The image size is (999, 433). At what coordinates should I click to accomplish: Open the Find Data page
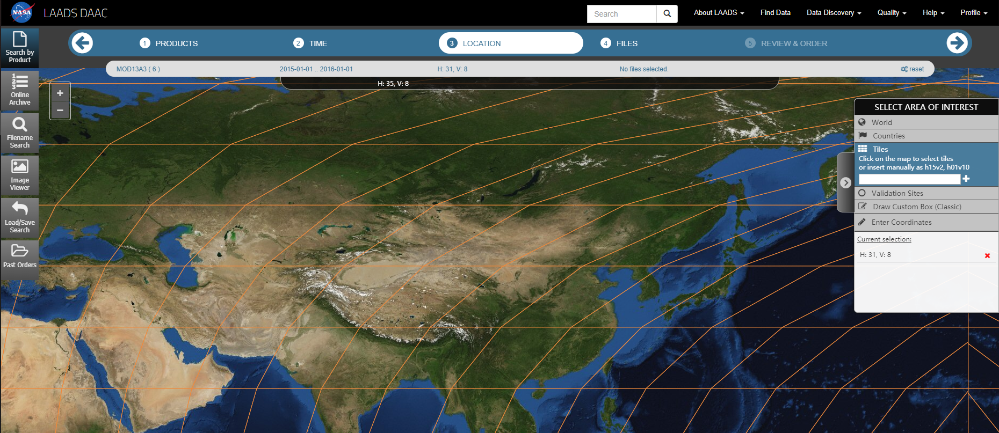775,12
